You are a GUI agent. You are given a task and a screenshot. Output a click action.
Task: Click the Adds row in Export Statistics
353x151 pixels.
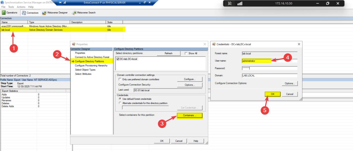[x=33, y=94]
